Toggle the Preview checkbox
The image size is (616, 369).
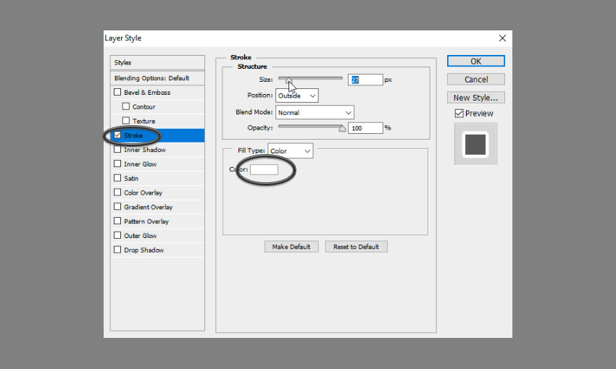459,114
